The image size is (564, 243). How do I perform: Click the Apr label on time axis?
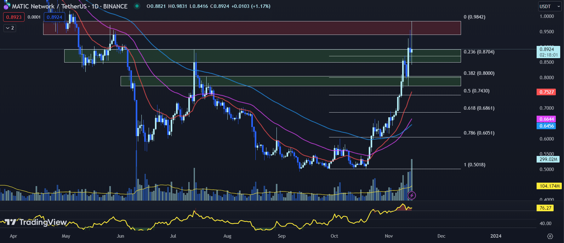click(x=13, y=236)
